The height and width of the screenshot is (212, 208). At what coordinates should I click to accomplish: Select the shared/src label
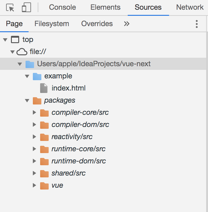68,173
